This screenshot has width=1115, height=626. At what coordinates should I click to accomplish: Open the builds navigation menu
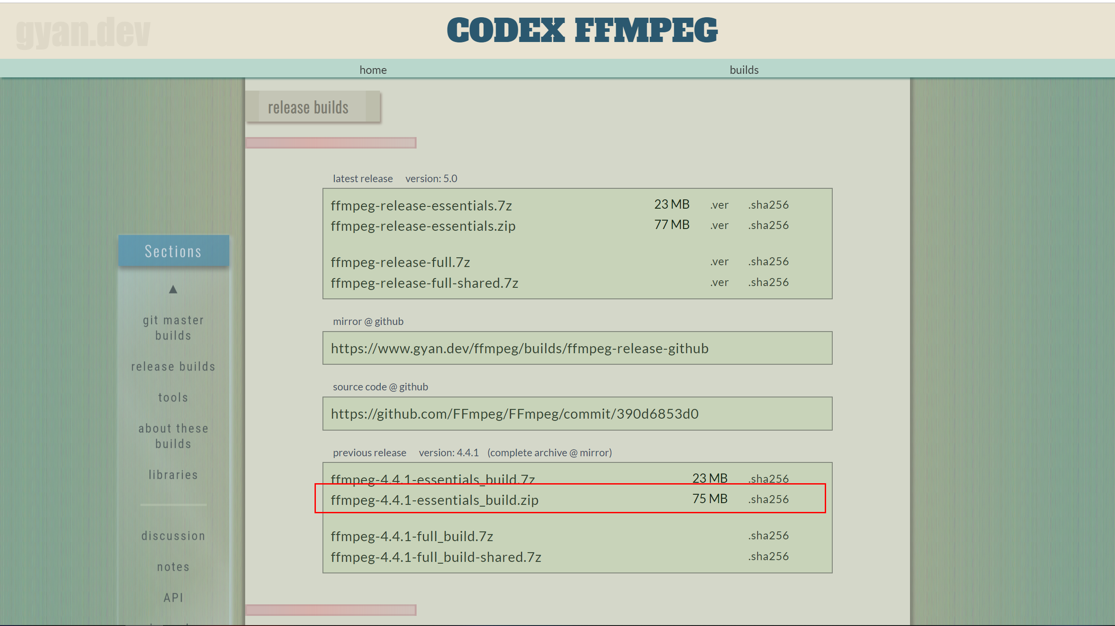coord(744,70)
